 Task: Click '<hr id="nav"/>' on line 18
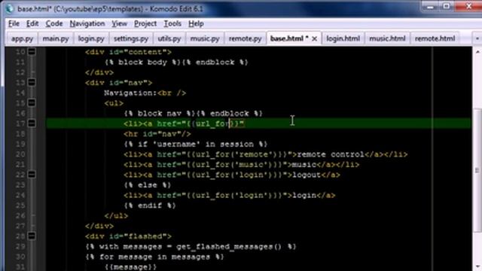point(157,134)
